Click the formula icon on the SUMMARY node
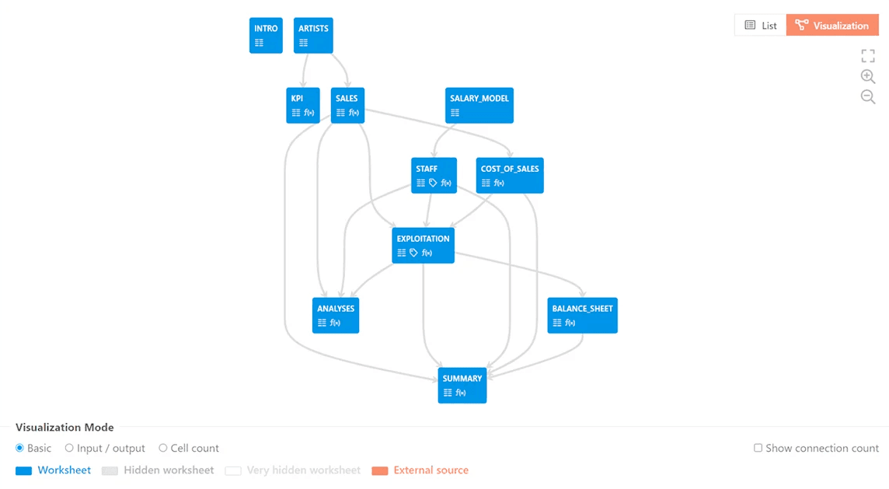The image size is (889, 489). 461,393
